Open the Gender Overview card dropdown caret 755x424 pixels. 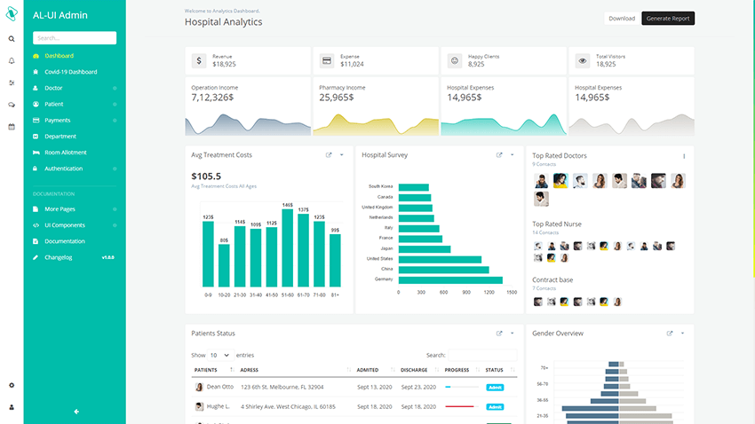[x=682, y=334]
